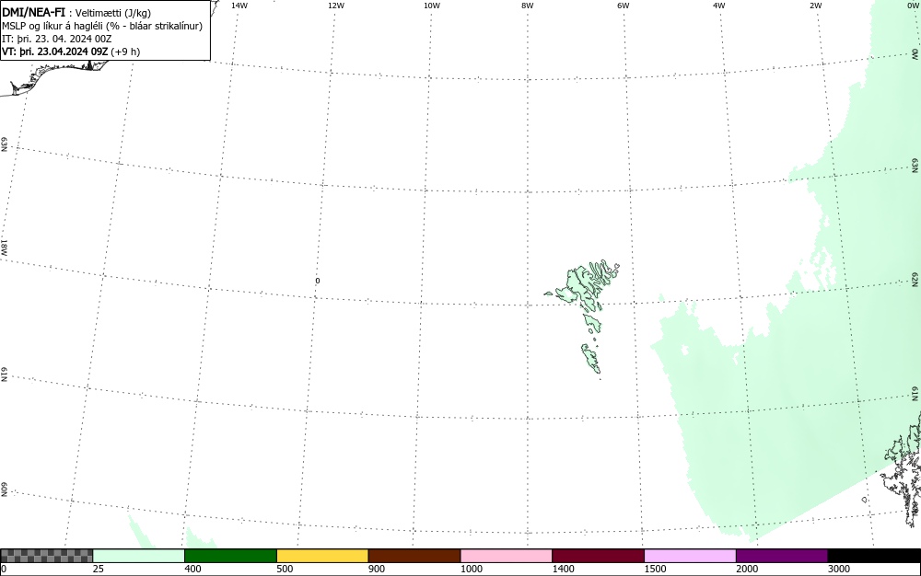Click the "4W" longitude label

pos(719,6)
